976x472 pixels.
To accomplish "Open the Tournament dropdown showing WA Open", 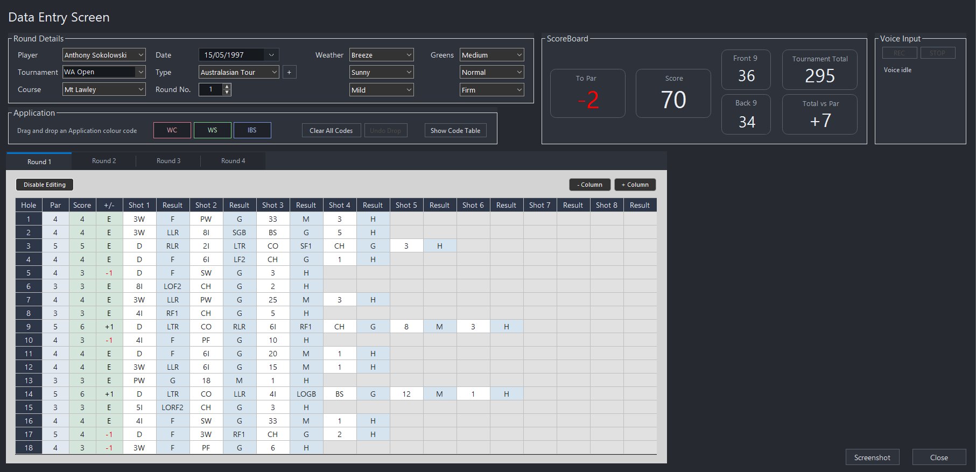I will pyautogui.click(x=104, y=72).
